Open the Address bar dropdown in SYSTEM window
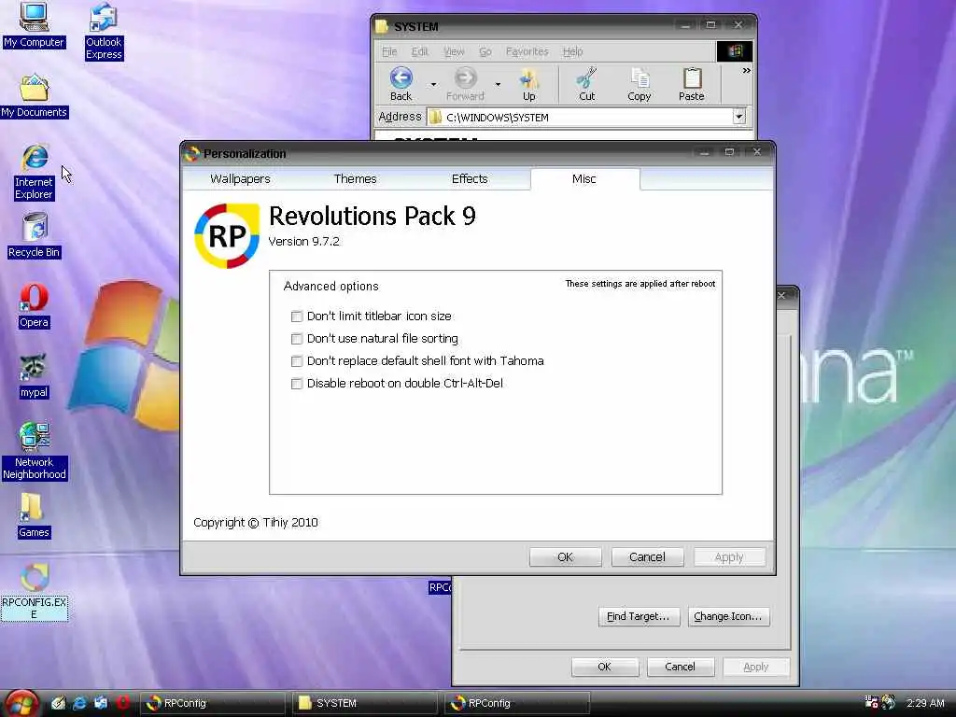Screen dimensions: 956x717 [739, 117]
